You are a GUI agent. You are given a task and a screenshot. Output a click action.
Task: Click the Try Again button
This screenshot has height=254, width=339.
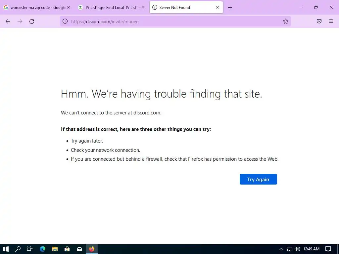(258, 179)
